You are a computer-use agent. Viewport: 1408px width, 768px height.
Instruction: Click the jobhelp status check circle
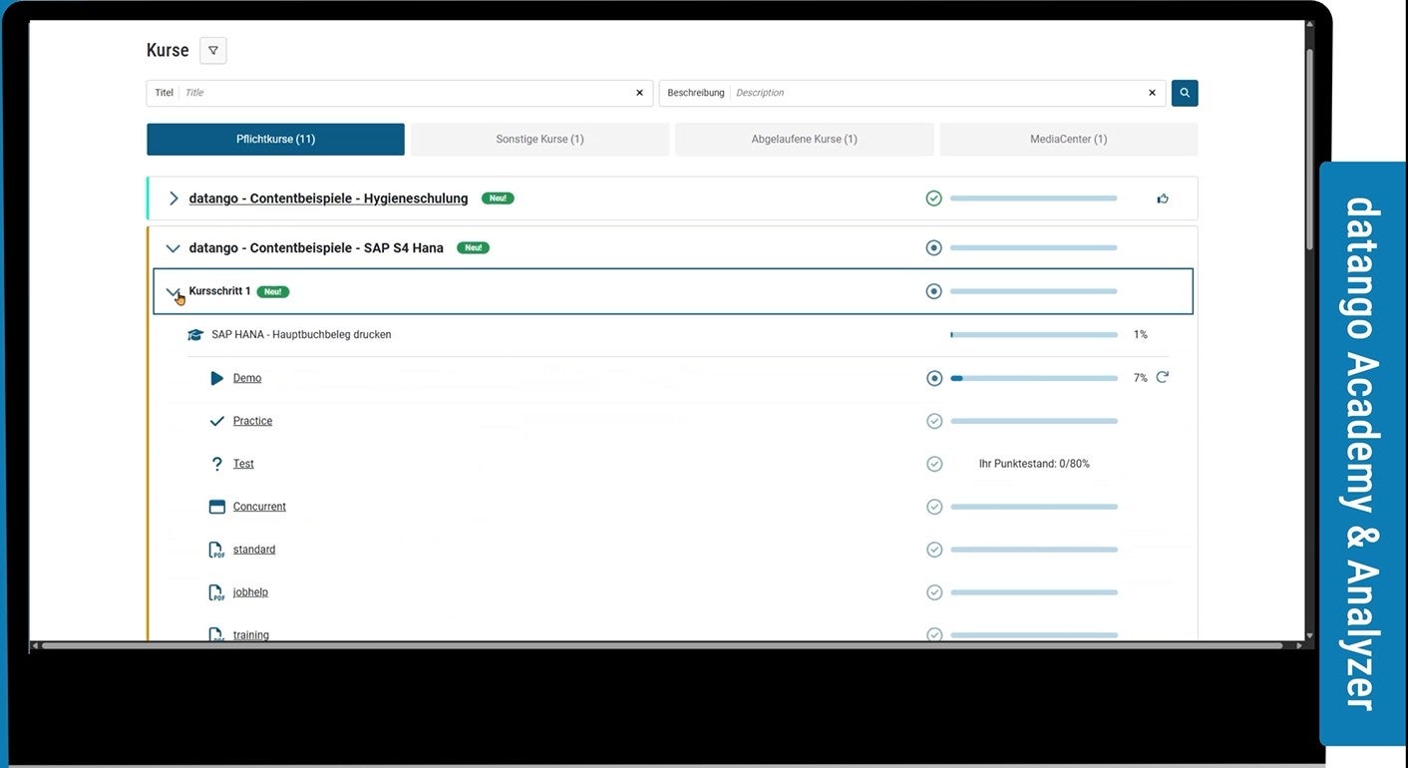pos(934,592)
